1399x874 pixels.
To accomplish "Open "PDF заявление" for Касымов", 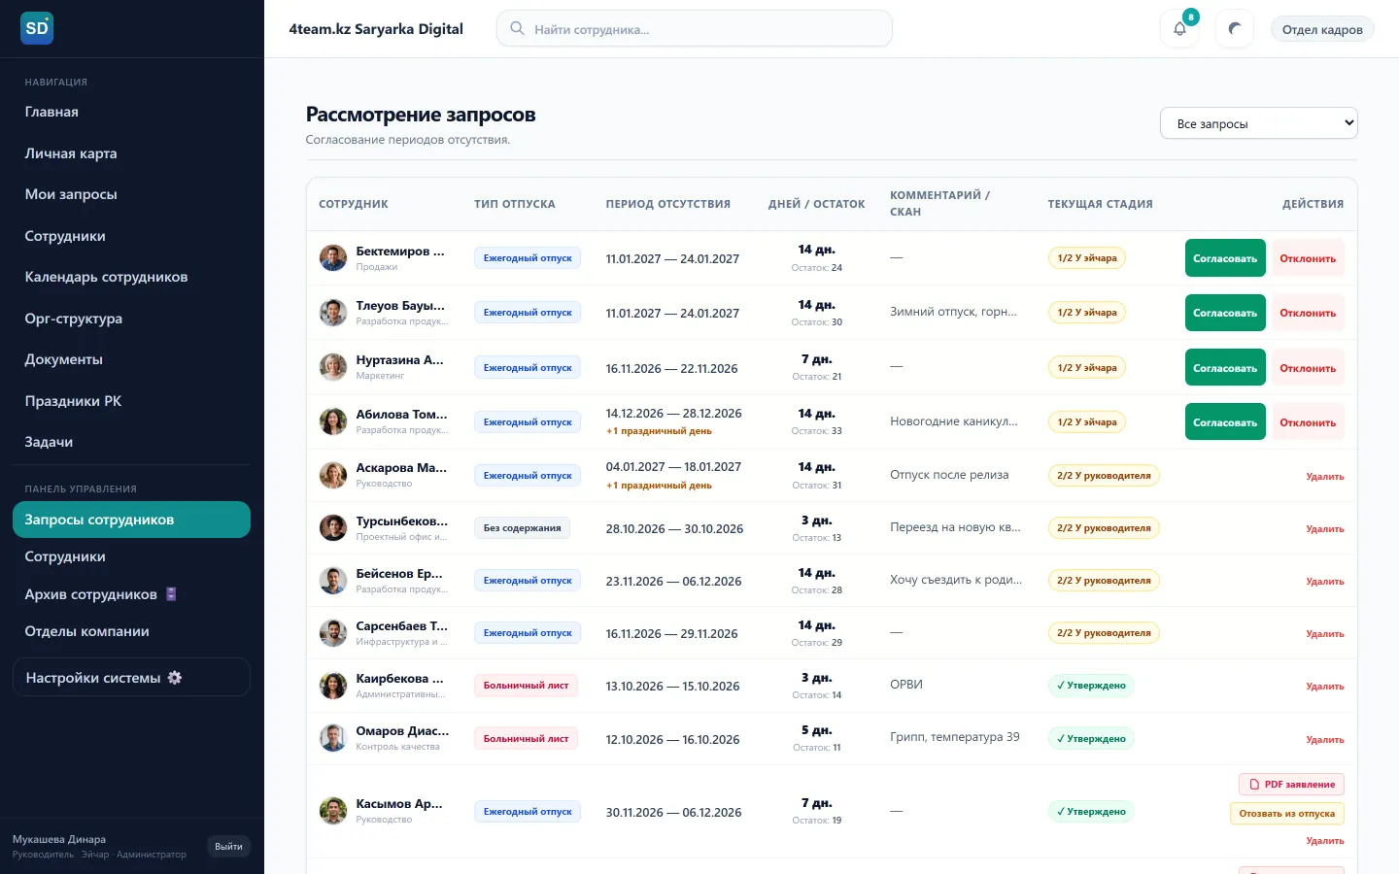I will [x=1291, y=785].
